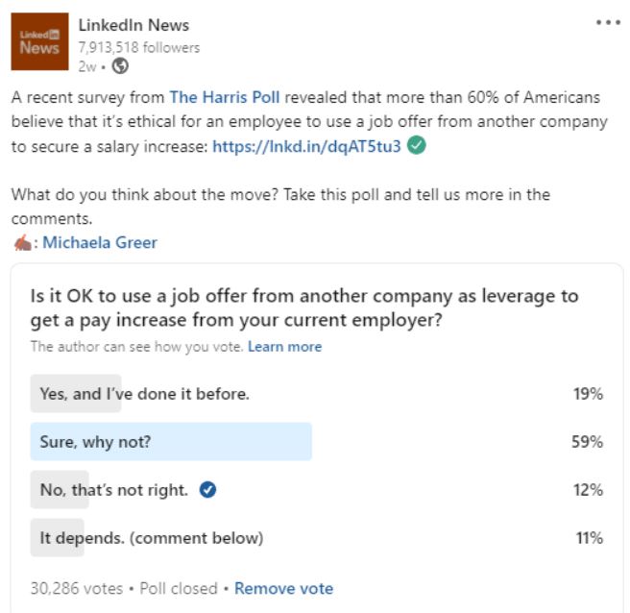The width and height of the screenshot is (630, 613).
Task: Open The Harris Poll link
Action: pos(224,97)
